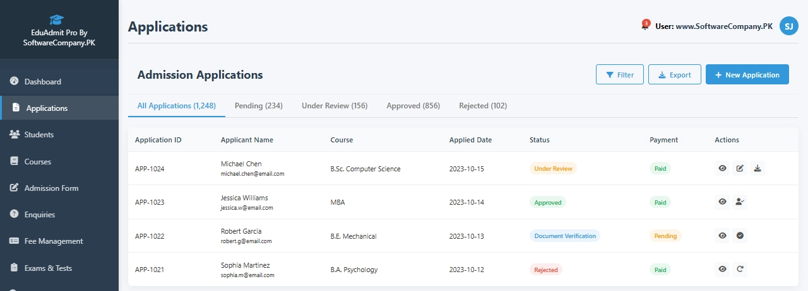Click the Dashboard gauge icon in sidebar

point(14,81)
